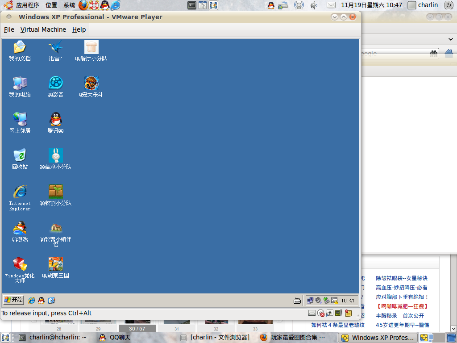Select the QQ游戏 desktop icon
457x343 pixels.
[20, 231]
